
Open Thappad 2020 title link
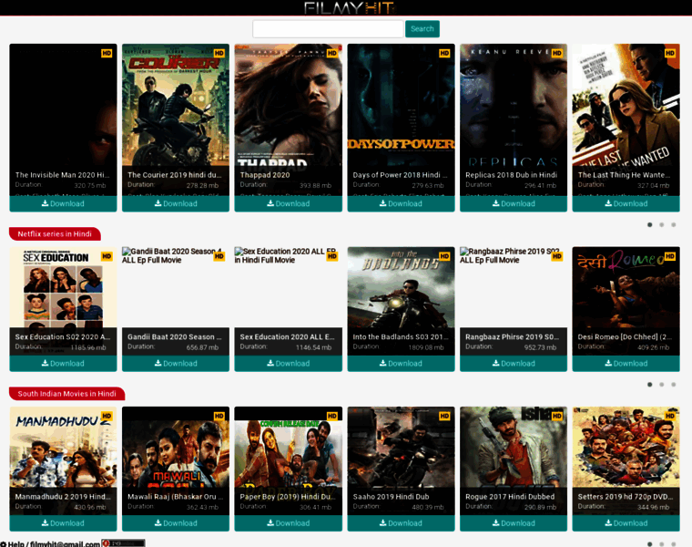(265, 175)
